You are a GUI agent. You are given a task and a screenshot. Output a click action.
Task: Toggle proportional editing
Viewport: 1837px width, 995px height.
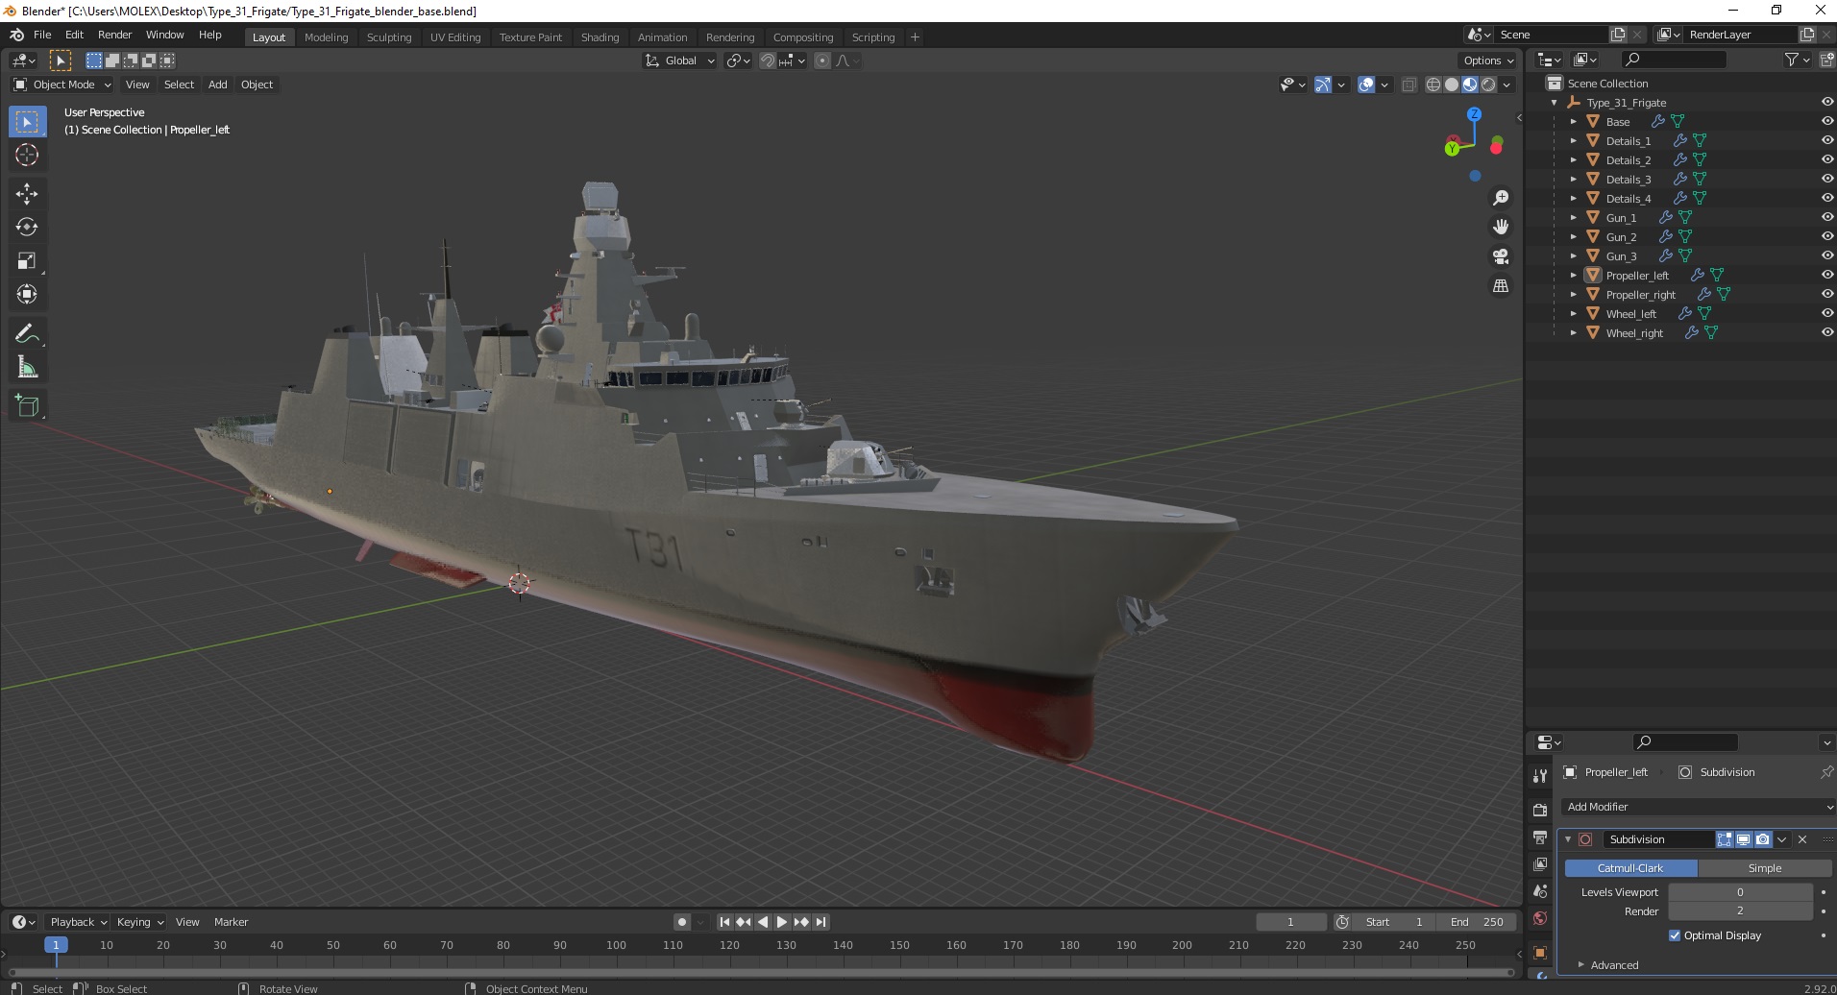[x=822, y=61]
